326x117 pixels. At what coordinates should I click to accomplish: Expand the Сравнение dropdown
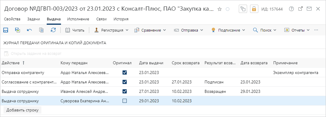(x=150, y=30)
